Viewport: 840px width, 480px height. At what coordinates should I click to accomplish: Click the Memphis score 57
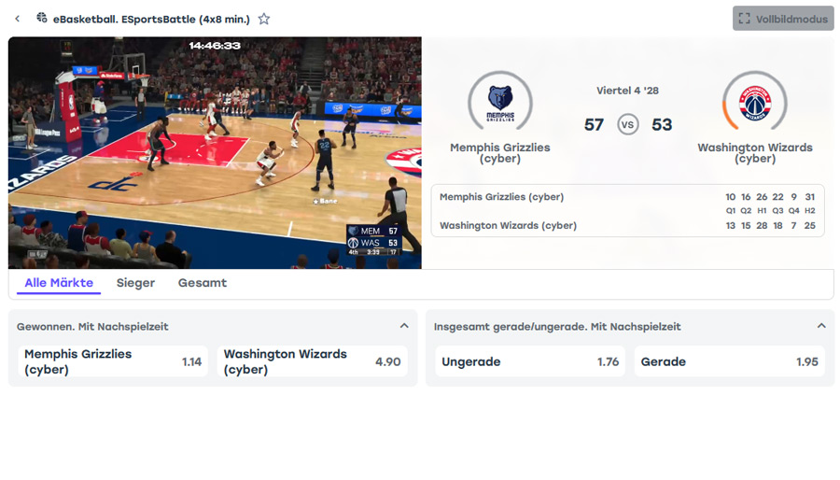click(x=594, y=125)
